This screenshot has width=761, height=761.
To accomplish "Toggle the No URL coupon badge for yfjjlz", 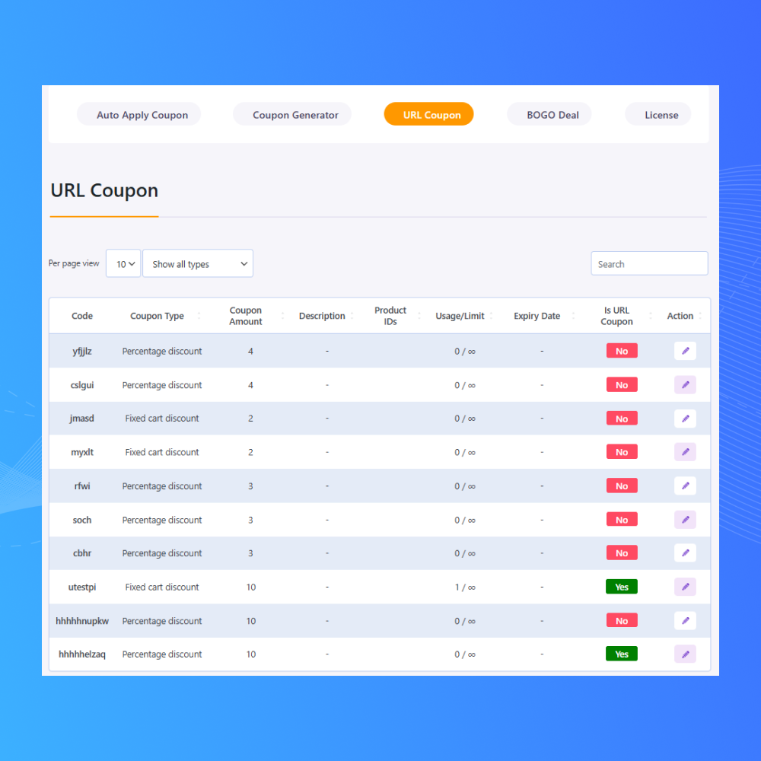I will click(x=622, y=351).
